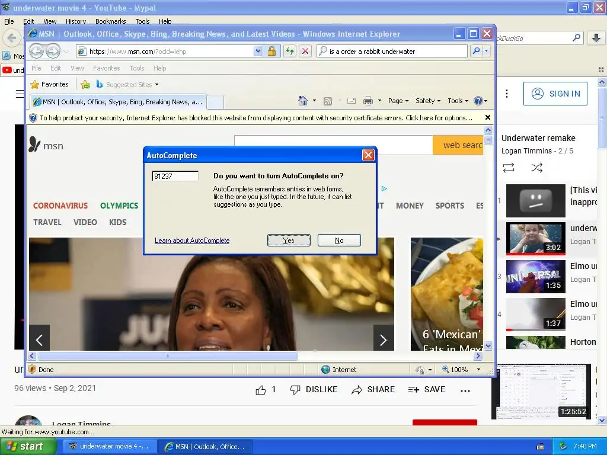Click the IE search magnifier button

point(476,51)
